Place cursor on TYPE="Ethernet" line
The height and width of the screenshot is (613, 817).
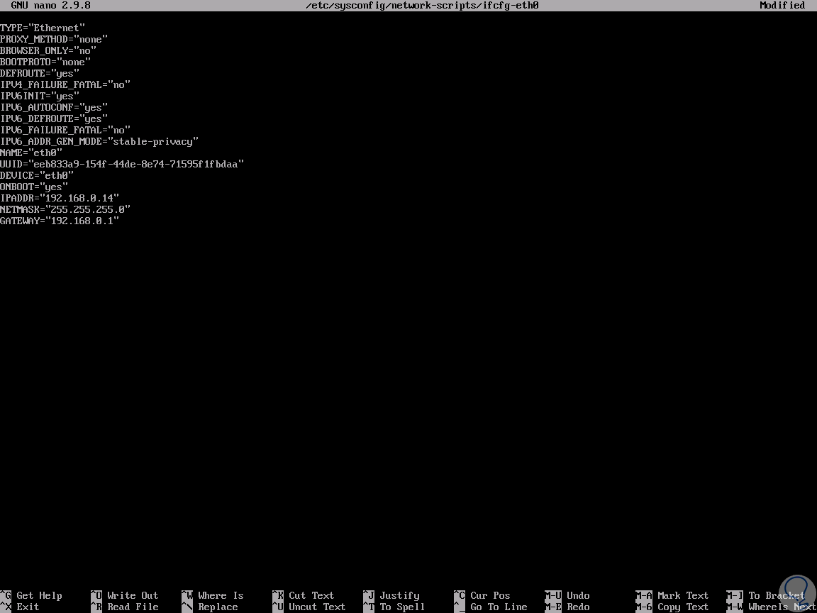(43, 28)
